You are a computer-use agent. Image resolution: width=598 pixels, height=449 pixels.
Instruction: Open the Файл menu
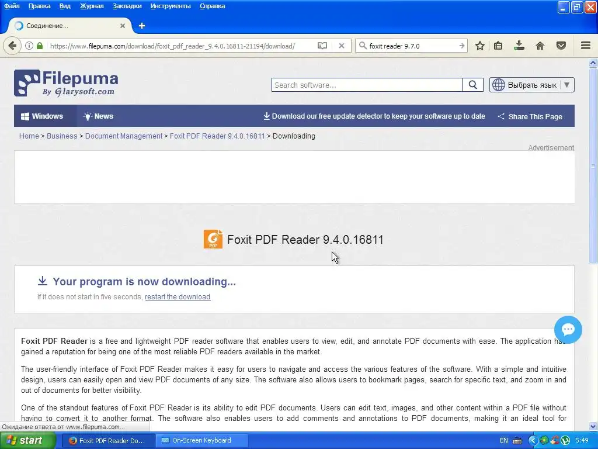(x=12, y=6)
